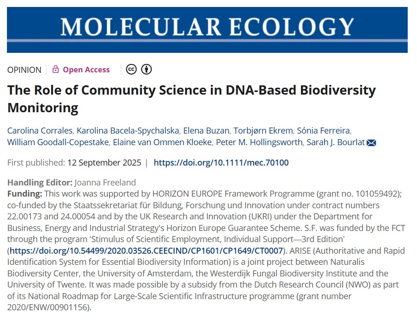Click the open access padlock icon
Viewport: 417px width, 320px height.
point(56,70)
